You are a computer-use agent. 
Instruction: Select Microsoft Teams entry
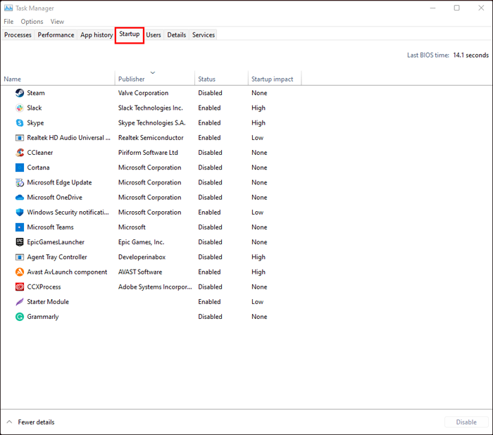coord(50,227)
